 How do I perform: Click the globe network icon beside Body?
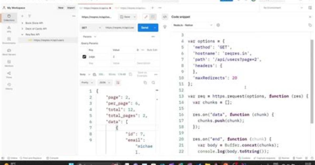click(94, 75)
